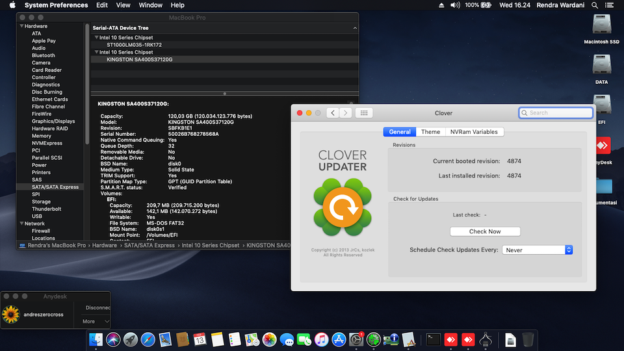Select NVMExpress in hardware sidebar
Viewport: 624px width, 351px height.
click(47, 143)
